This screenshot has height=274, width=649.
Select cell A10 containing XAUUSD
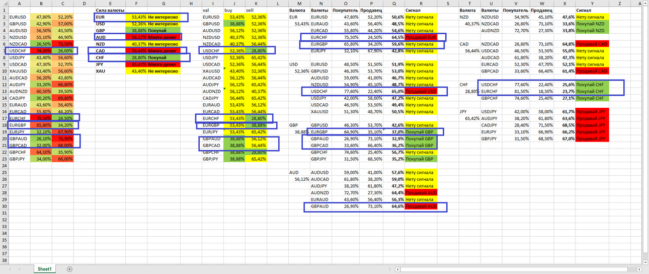[x=19, y=71]
